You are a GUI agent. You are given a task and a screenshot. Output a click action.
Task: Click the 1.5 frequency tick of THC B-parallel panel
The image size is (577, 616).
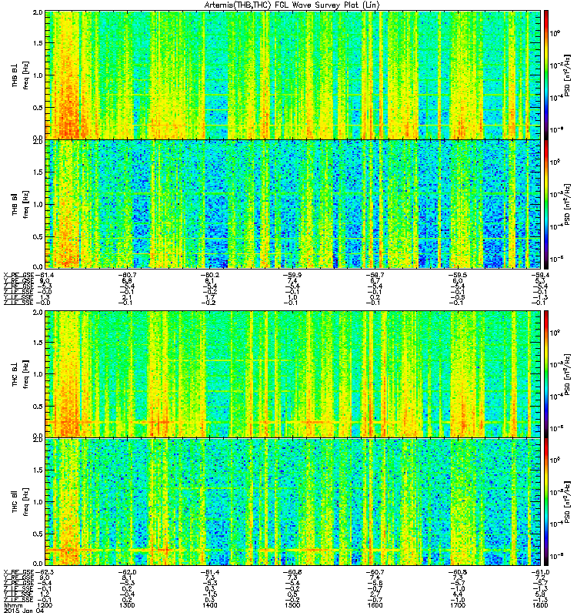click(38, 470)
